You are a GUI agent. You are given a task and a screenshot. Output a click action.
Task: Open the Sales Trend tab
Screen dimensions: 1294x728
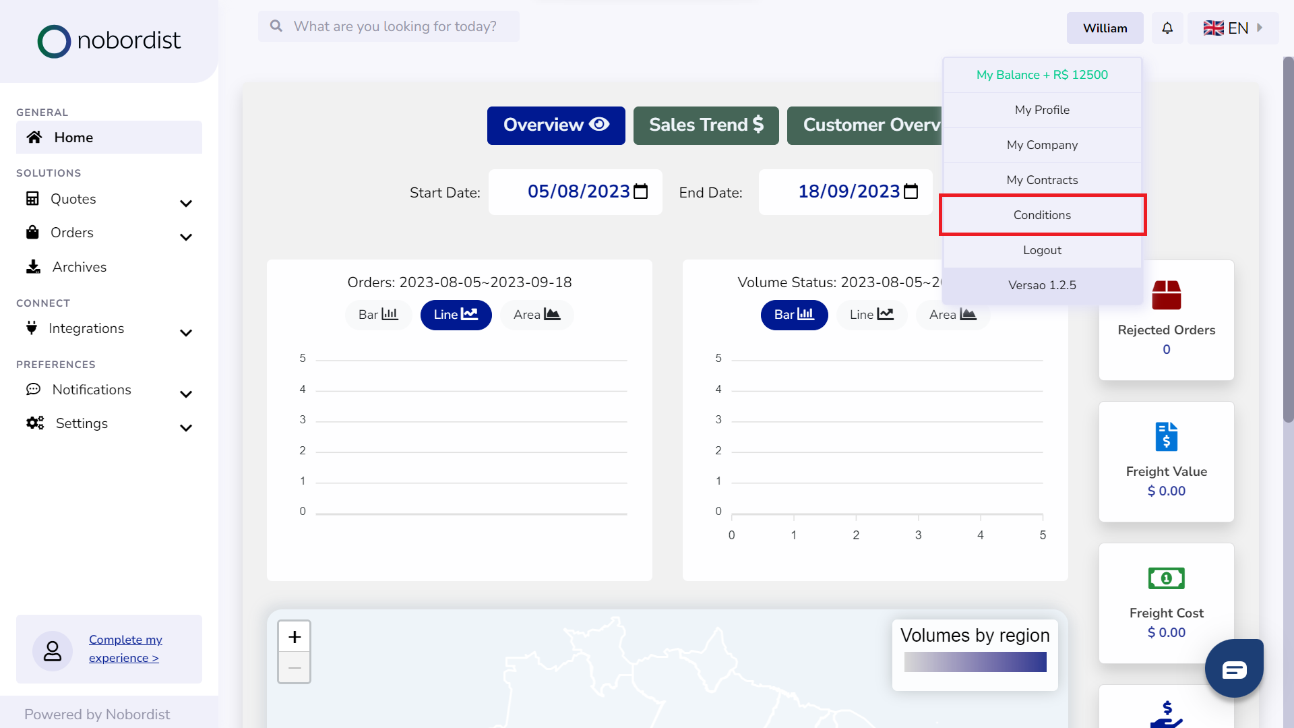706,125
